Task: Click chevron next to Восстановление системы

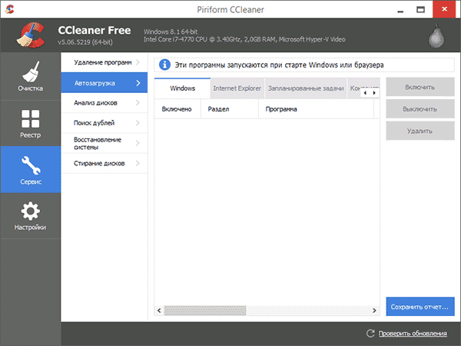Action: point(138,143)
